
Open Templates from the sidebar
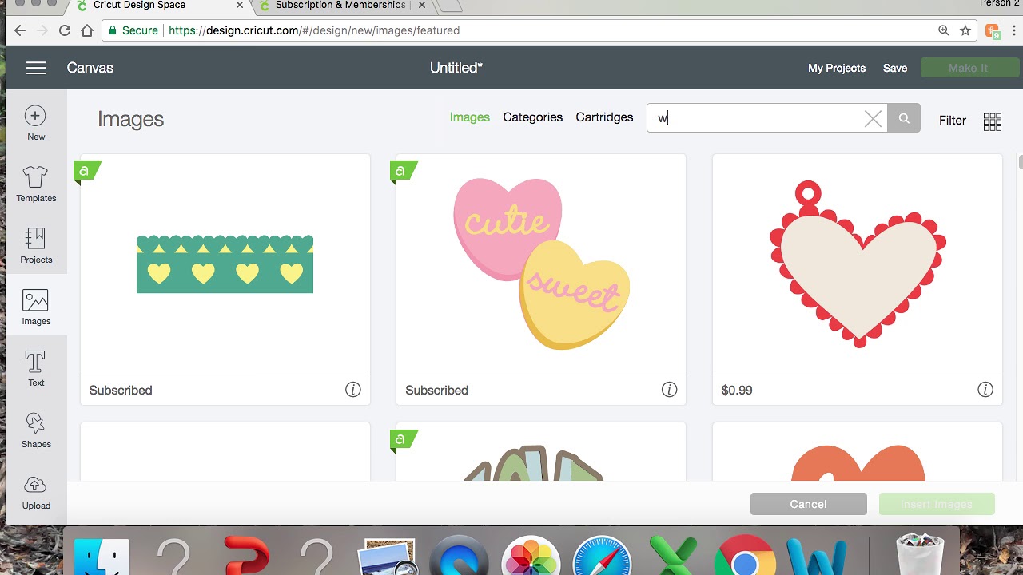[36, 184]
